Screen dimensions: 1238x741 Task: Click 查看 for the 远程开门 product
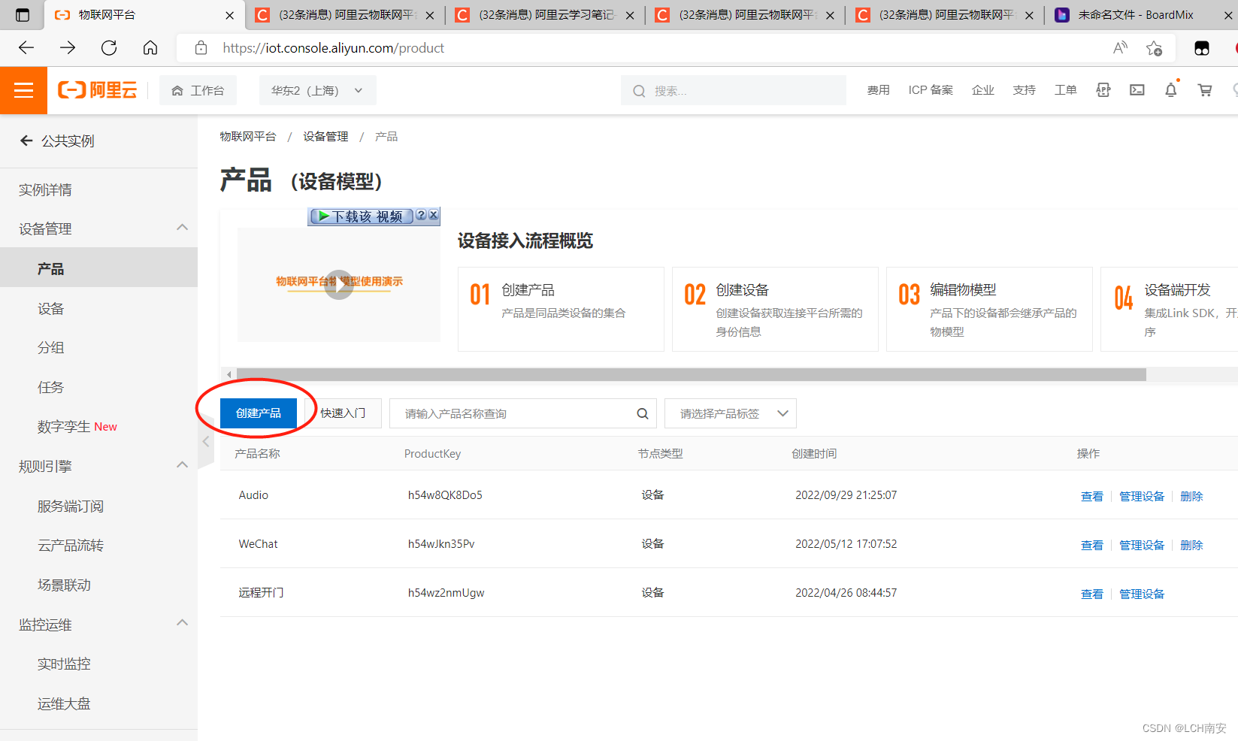tap(1091, 594)
